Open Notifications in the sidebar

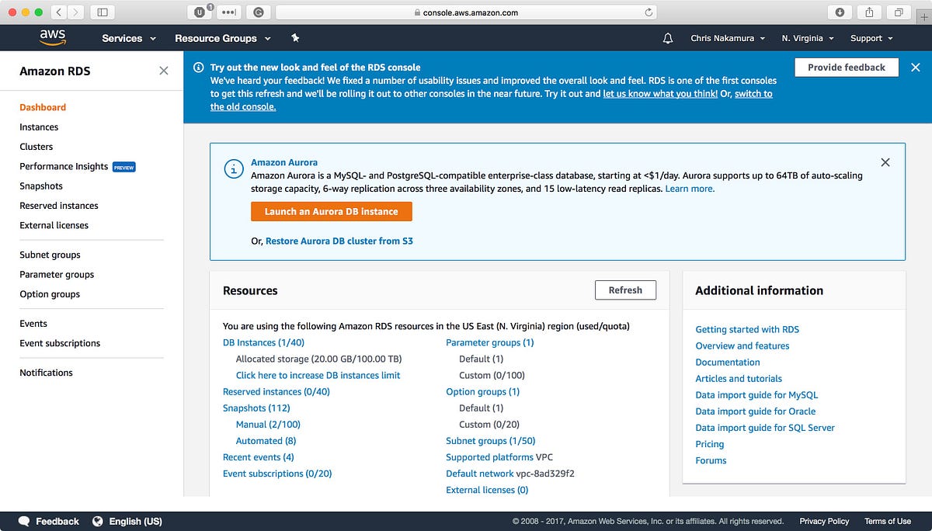click(x=46, y=373)
